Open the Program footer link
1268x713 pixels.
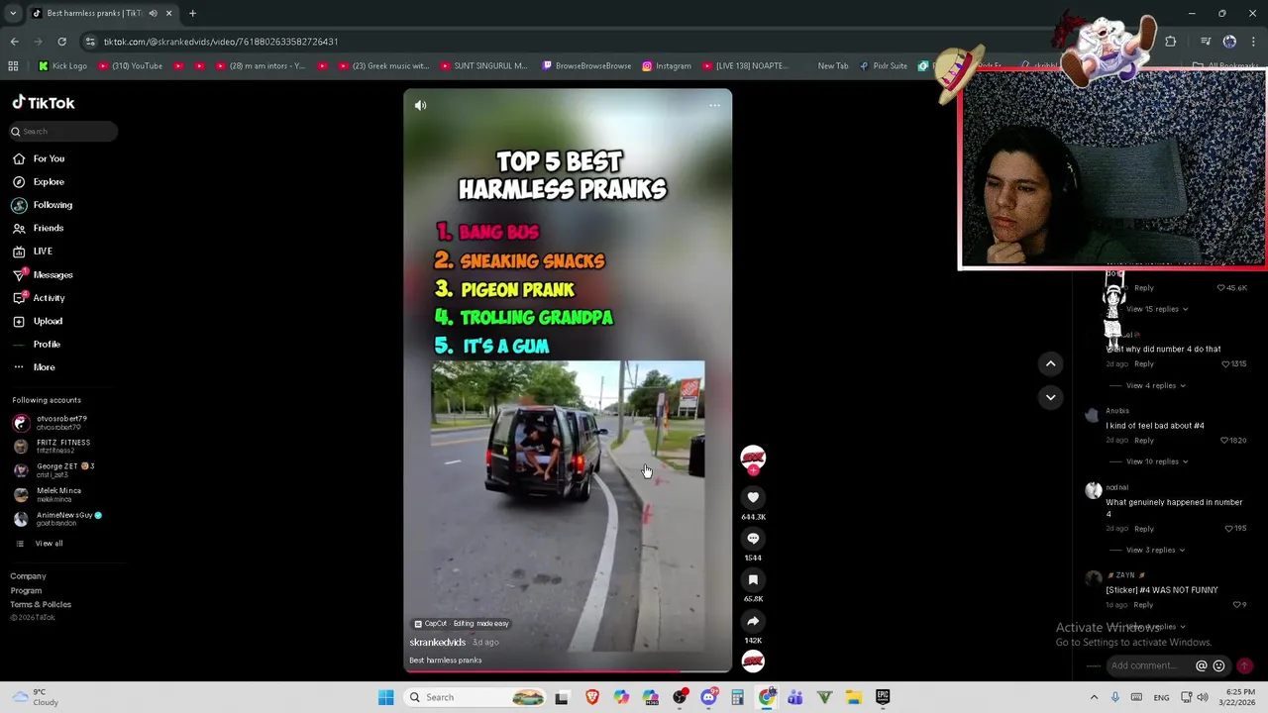[x=26, y=590]
